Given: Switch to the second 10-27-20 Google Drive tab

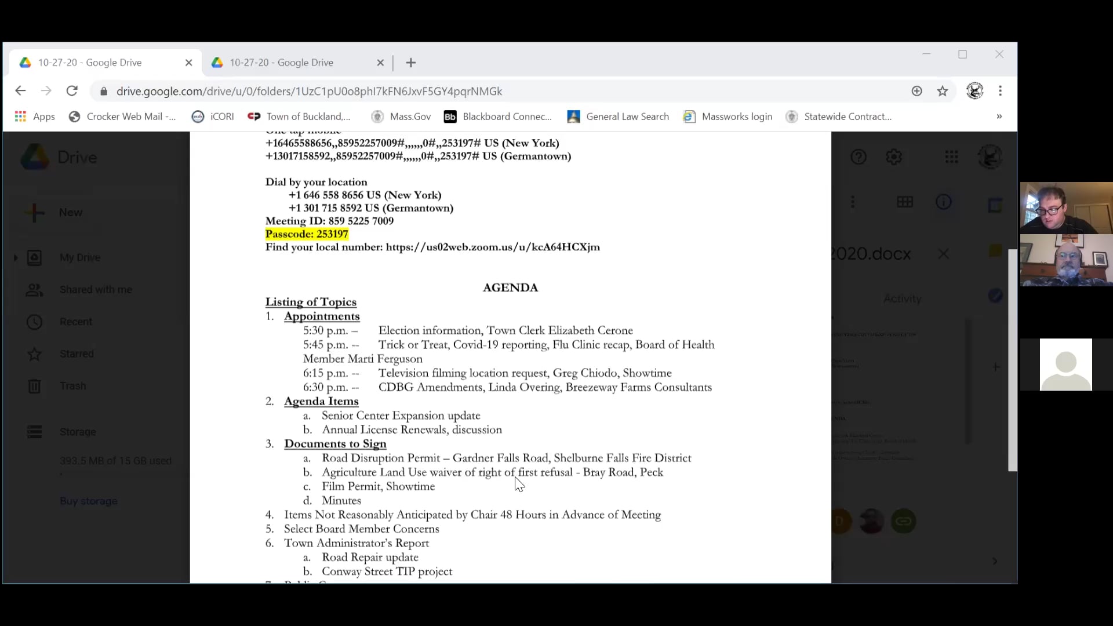Looking at the screenshot, I should pyautogui.click(x=298, y=63).
